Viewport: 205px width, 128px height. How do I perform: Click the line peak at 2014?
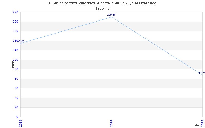point(111,17)
